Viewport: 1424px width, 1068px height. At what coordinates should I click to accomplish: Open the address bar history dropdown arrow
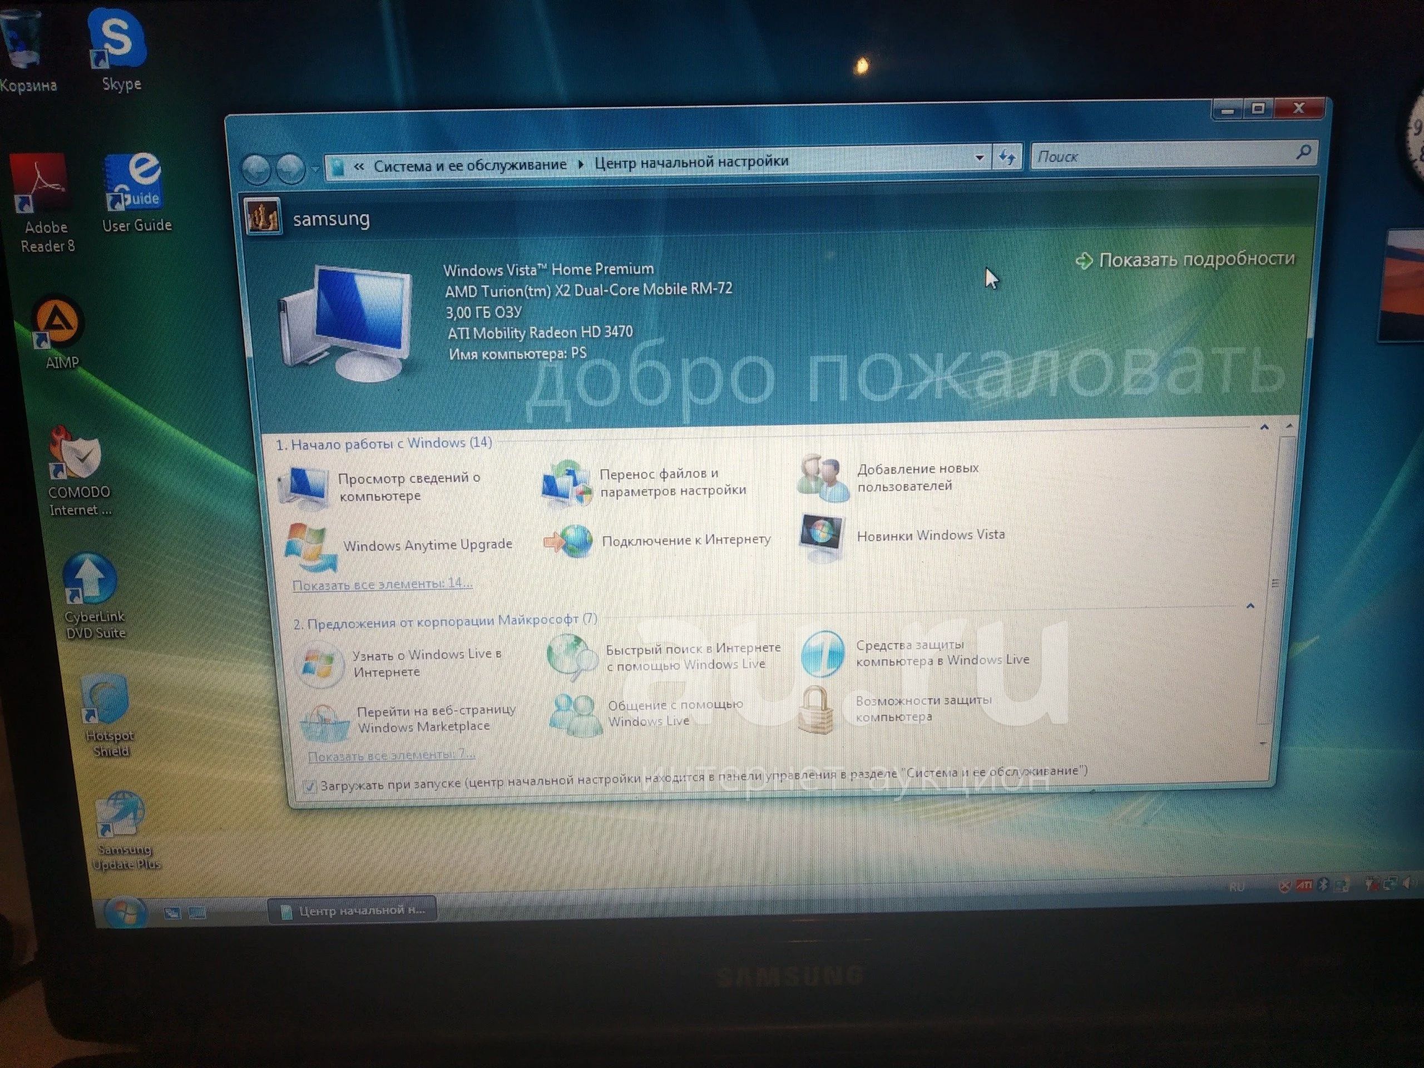point(979,157)
